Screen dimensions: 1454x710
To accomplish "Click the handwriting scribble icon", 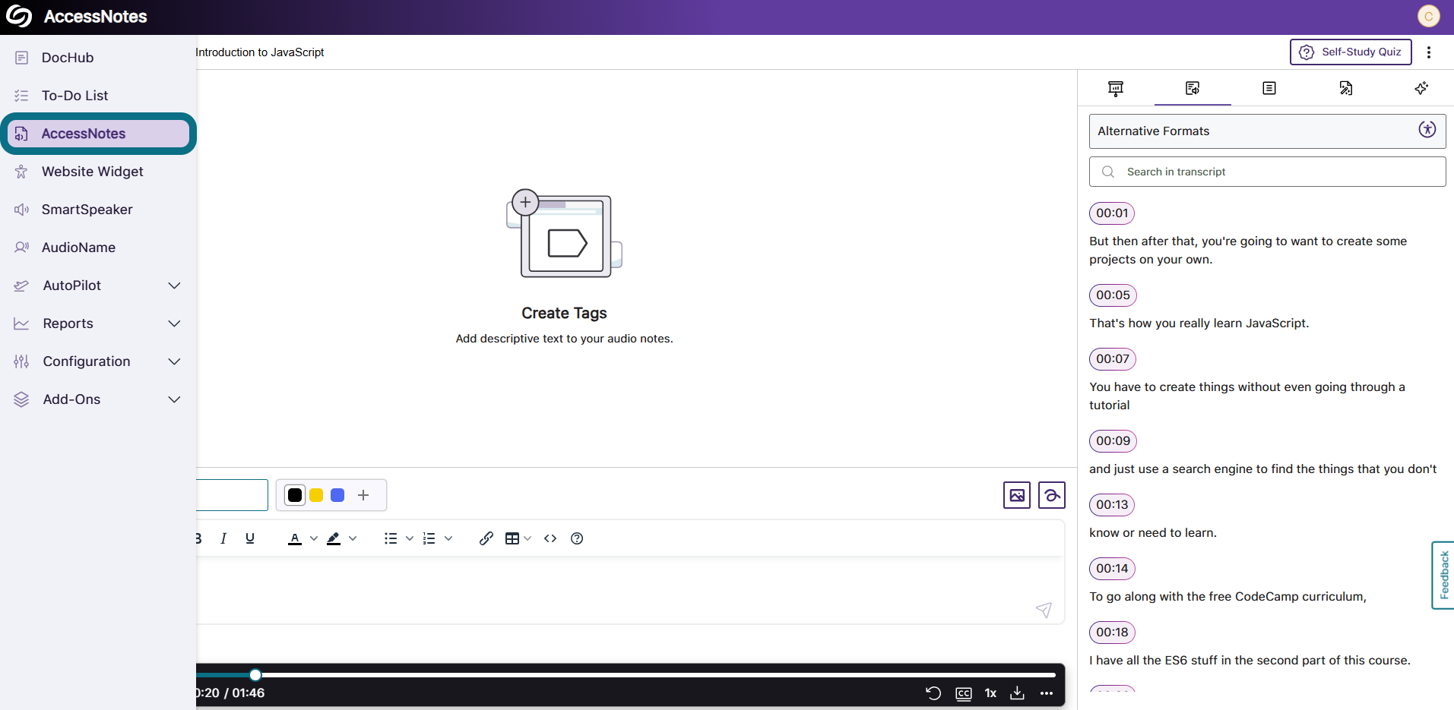I will [x=1052, y=495].
